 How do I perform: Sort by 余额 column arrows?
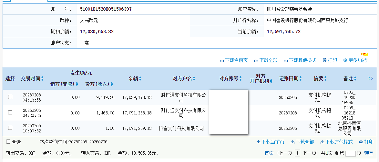point(140,79)
